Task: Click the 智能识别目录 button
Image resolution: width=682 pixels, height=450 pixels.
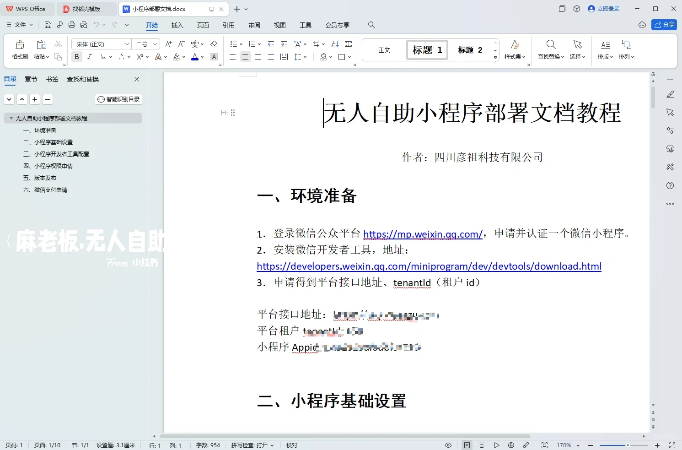Action: click(118, 99)
